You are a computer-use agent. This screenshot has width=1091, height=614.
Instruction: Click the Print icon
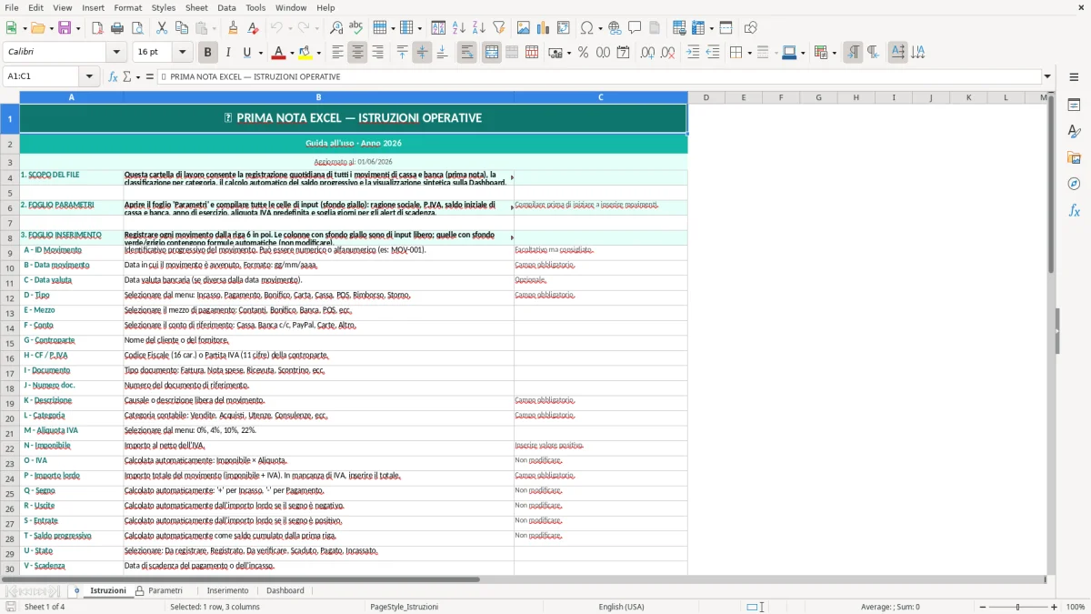pos(117,28)
